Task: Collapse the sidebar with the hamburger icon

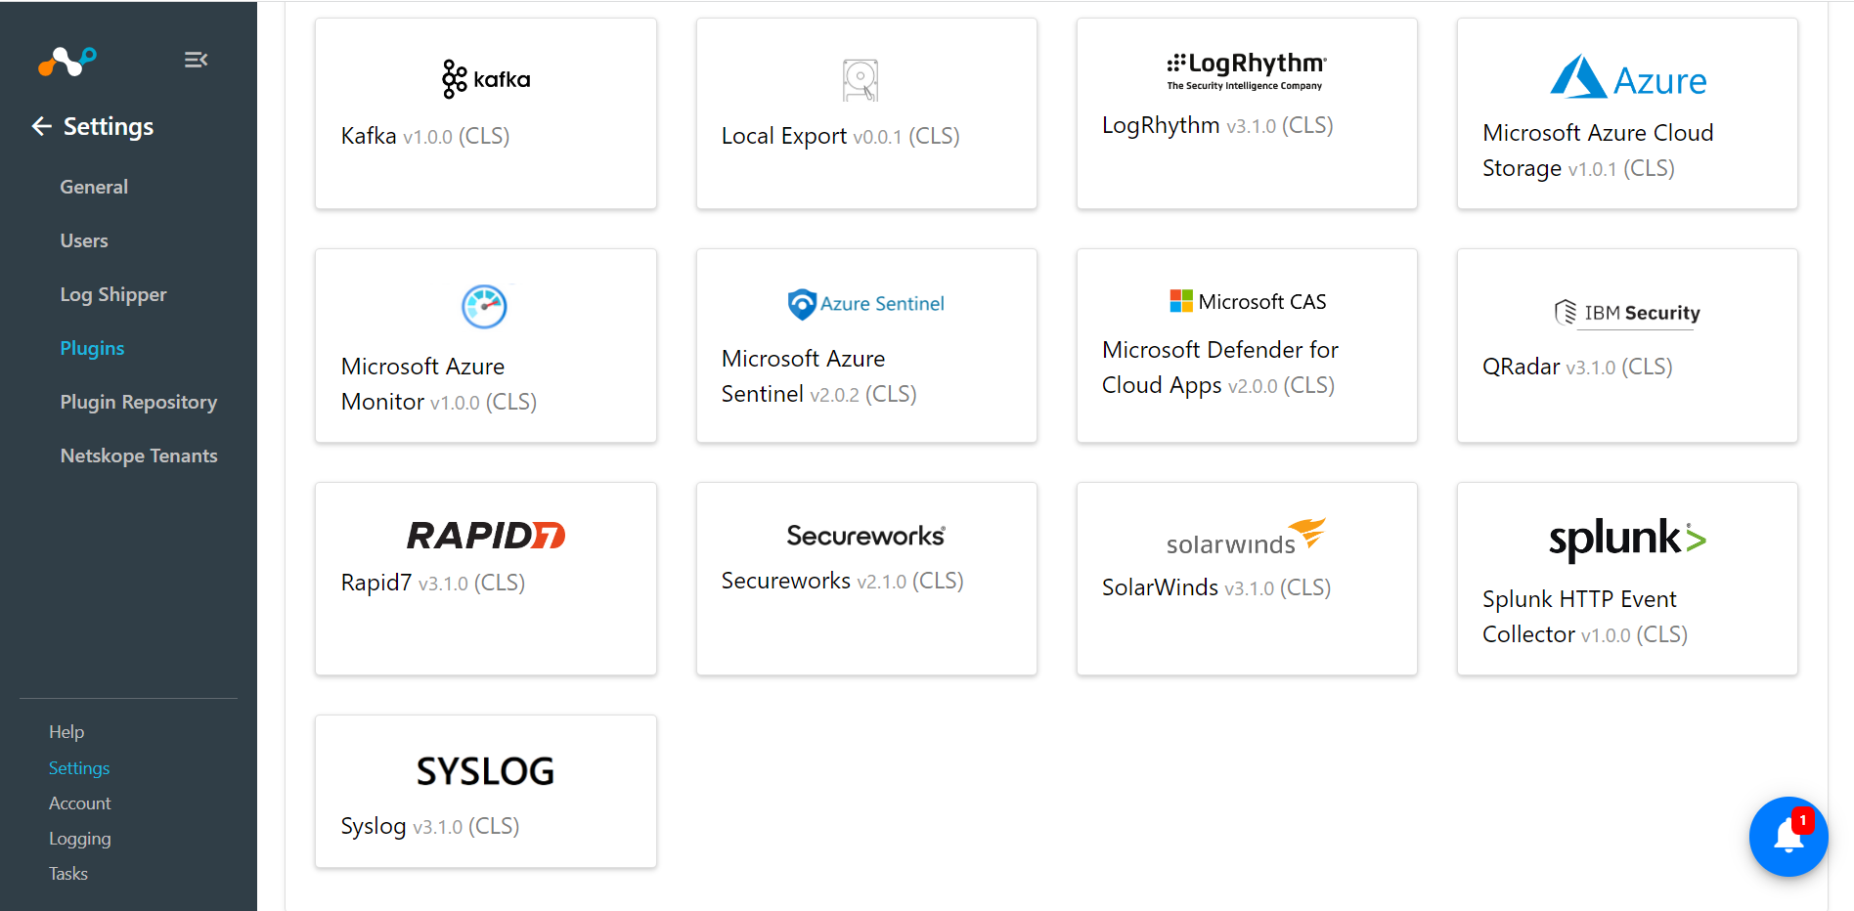Action: click(x=196, y=60)
